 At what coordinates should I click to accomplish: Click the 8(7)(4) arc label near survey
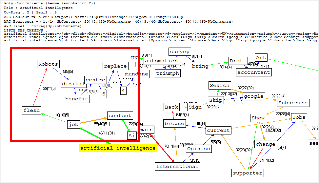(x=197, y=56)
